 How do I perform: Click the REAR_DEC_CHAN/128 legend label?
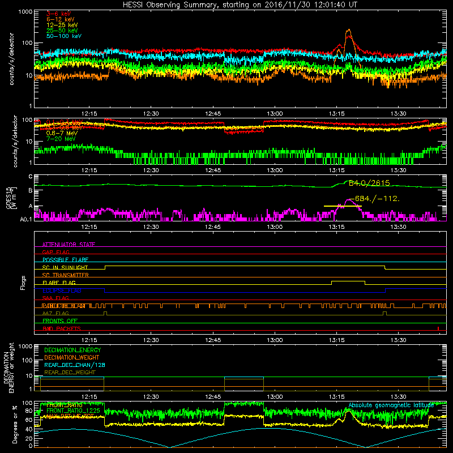click(75, 365)
